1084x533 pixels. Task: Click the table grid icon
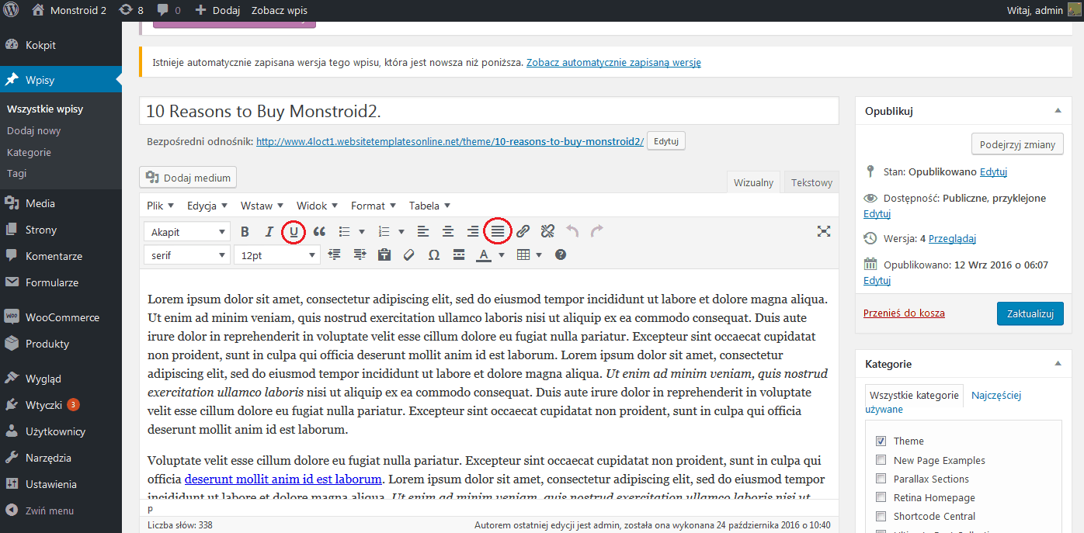pyautogui.click(x=524, y=254)
